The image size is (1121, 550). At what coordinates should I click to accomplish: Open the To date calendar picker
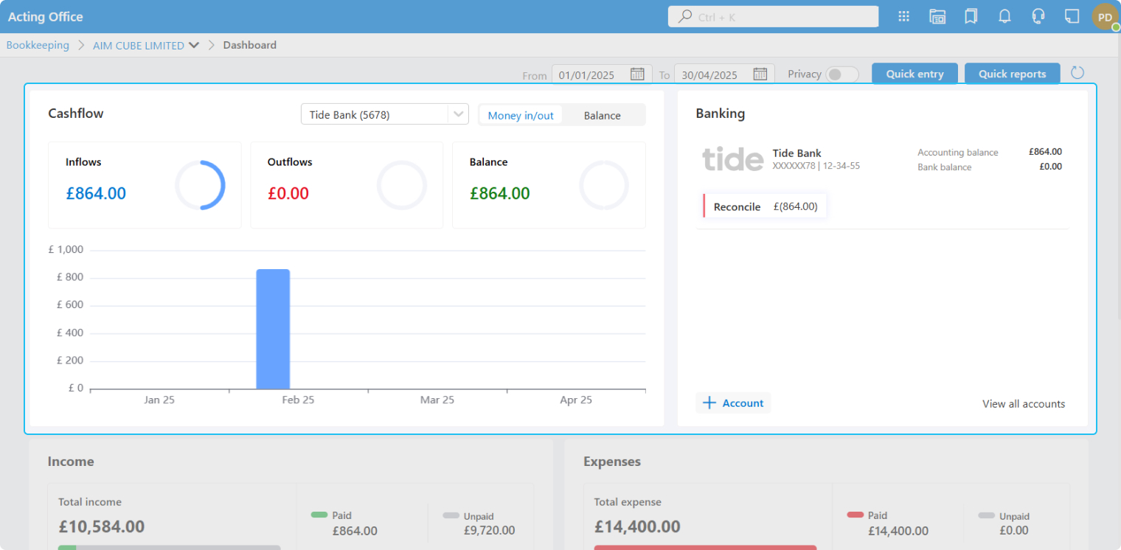point(760,74)
